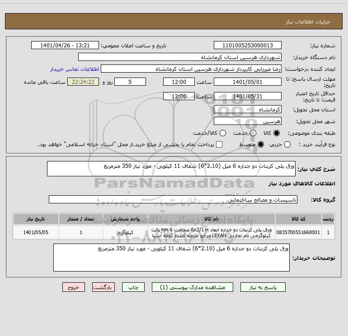Viewport: 348px width, 336px height.
Task: Click the quantity cell showing 1
Action: [81, 232]
